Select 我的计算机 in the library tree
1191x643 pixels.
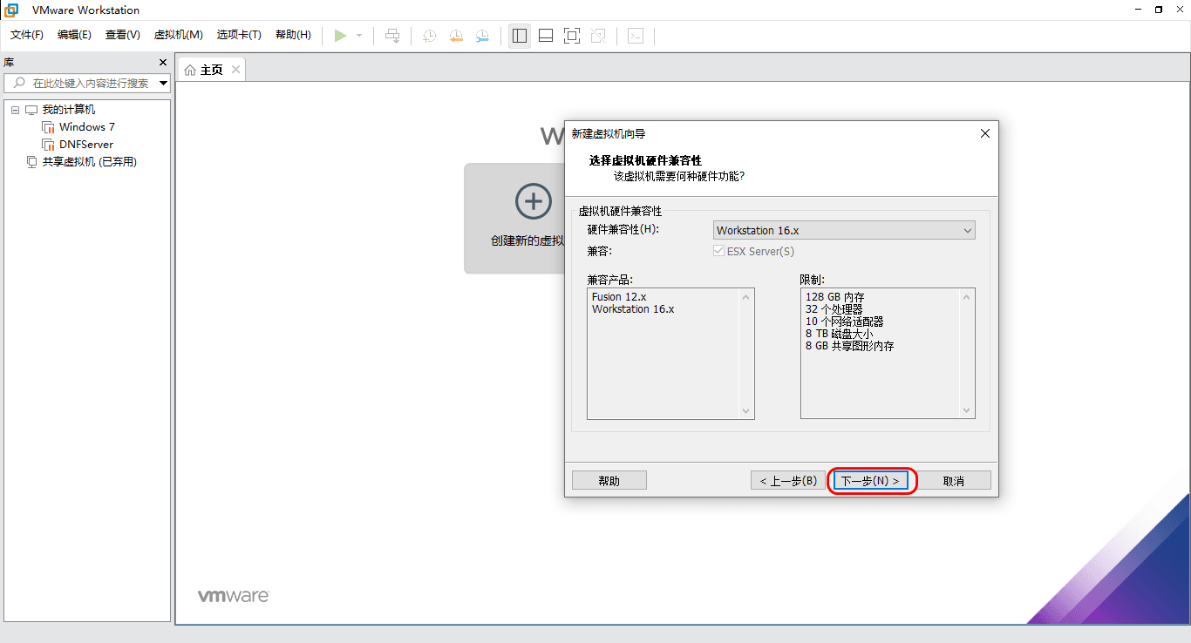click(x=69, y=110)
